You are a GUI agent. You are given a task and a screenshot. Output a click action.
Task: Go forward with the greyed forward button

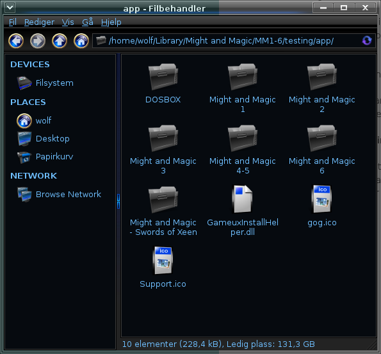(x=38, y=41)
